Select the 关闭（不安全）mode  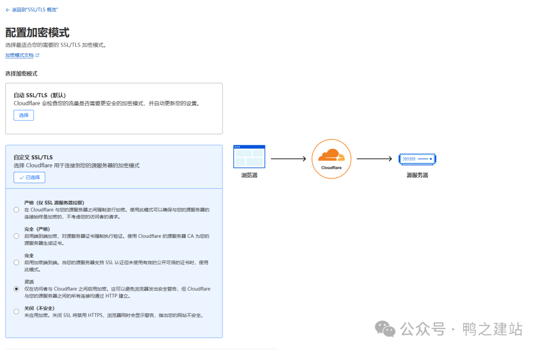click(16, 311)
